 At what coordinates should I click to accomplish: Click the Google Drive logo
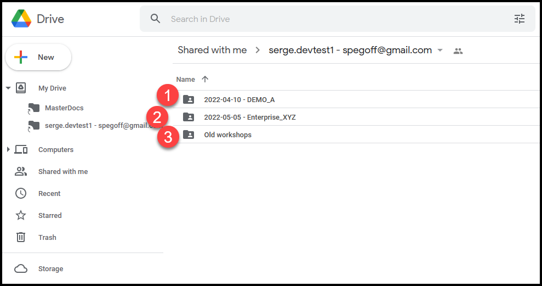21,19
